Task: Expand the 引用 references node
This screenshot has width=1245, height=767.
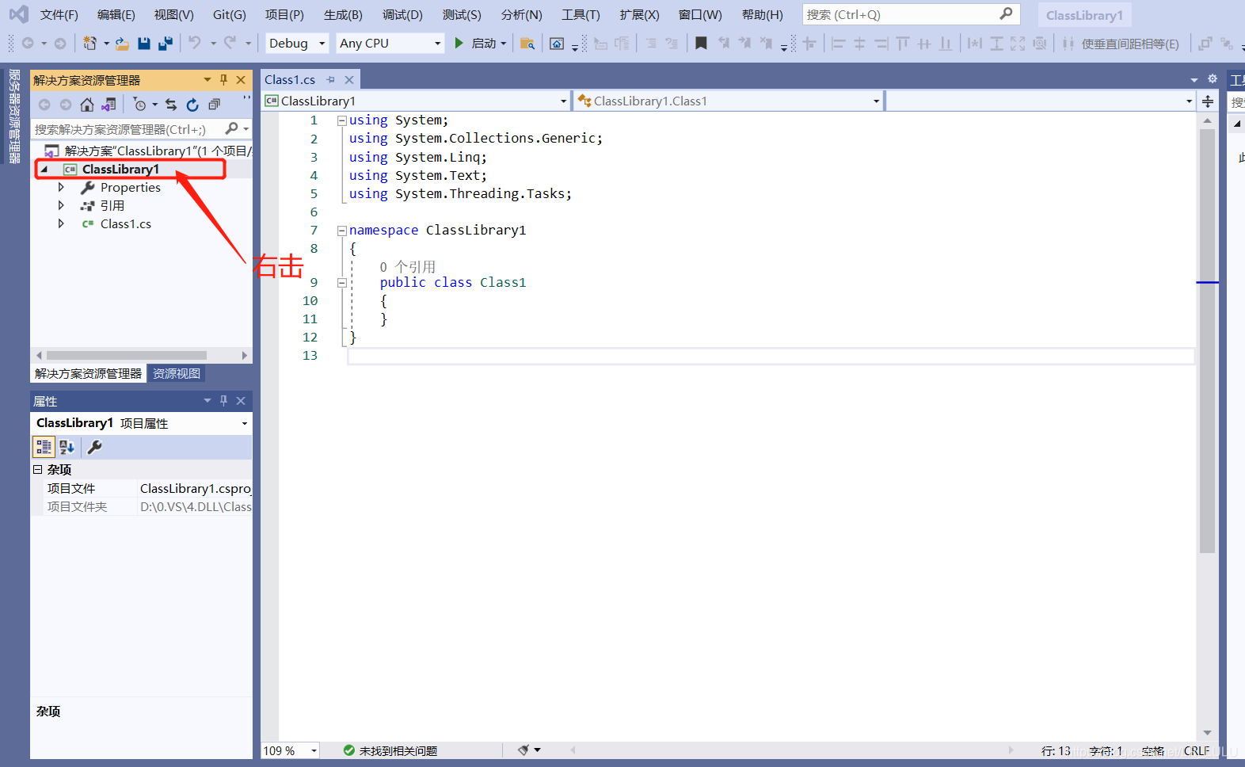Action: 61,206
